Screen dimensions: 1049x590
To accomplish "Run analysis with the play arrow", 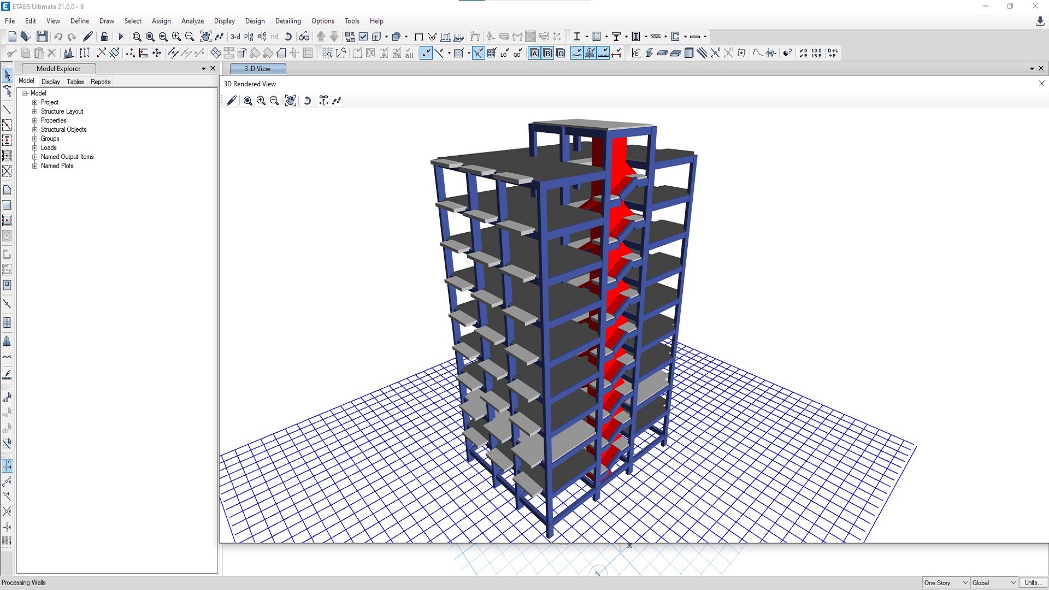I will [x=121, y=37].
